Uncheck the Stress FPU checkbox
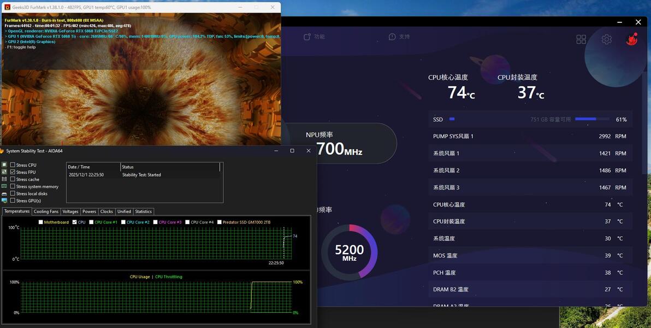 coord(13,172)
